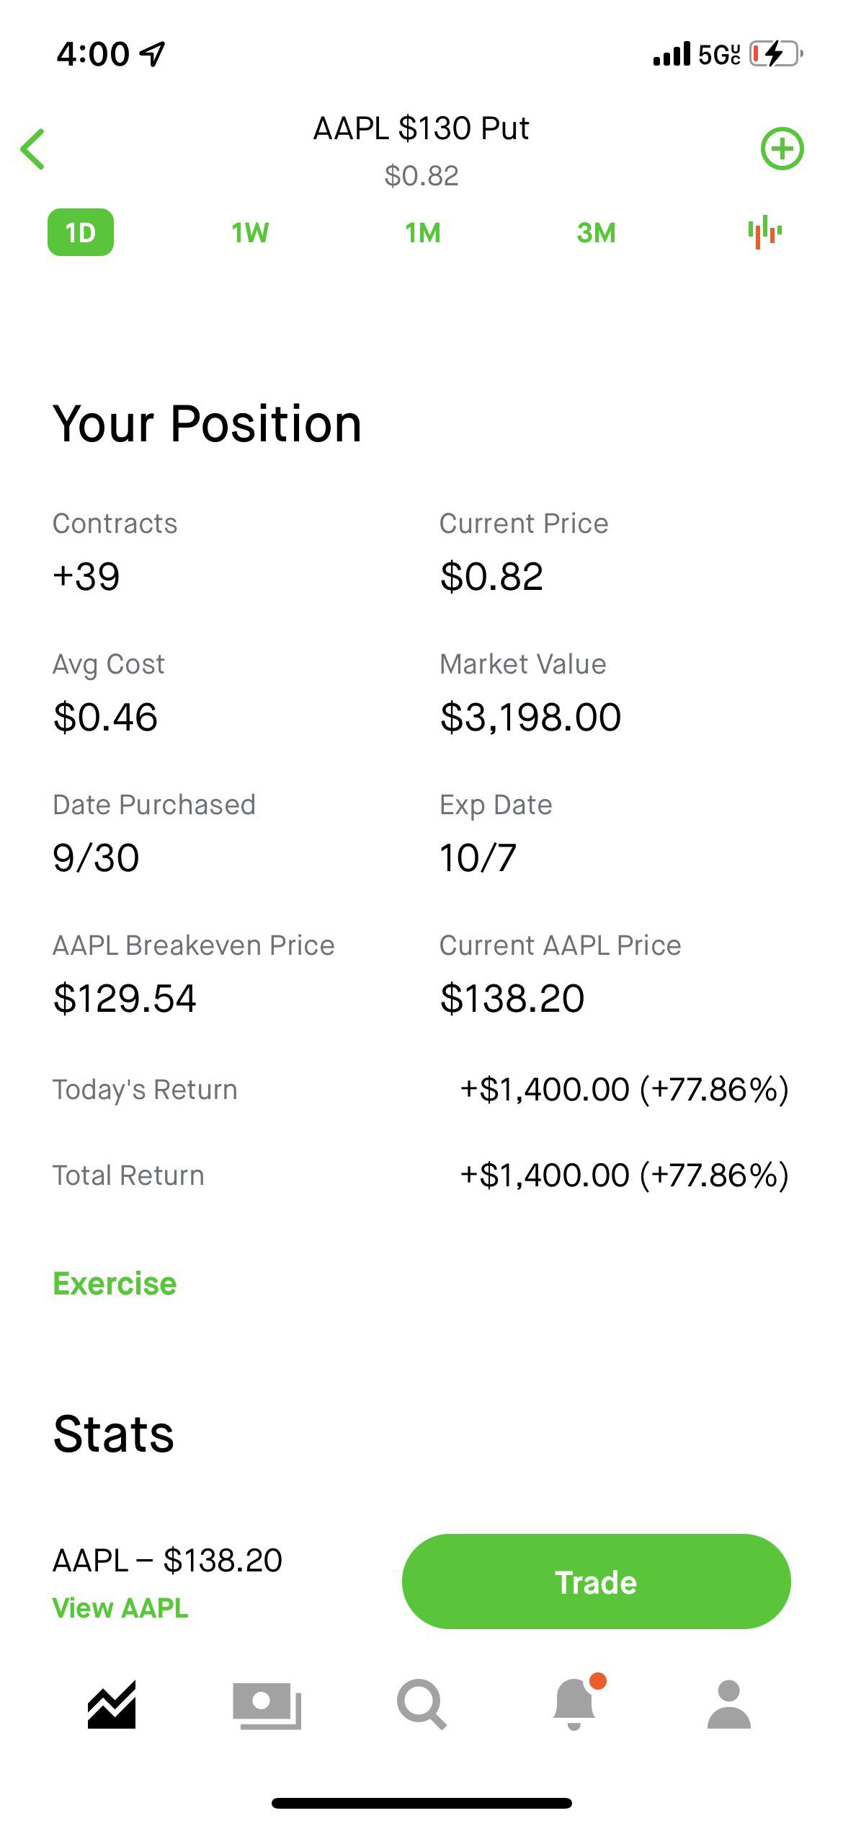Switch to candlestick chart view

(x=764, y=233)
